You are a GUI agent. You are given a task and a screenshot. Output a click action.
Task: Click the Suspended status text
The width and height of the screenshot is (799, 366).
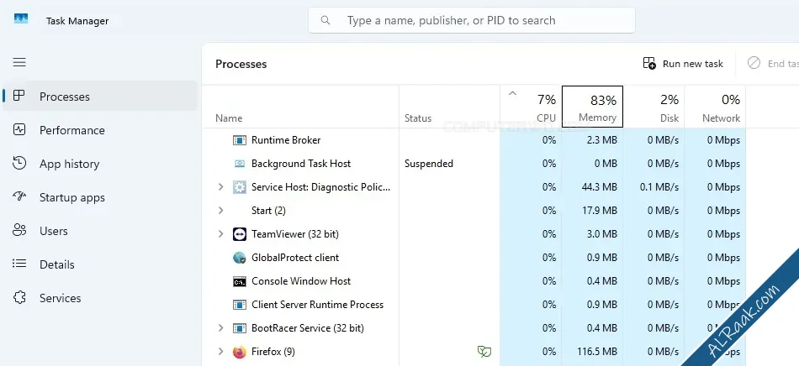point(429,164)
